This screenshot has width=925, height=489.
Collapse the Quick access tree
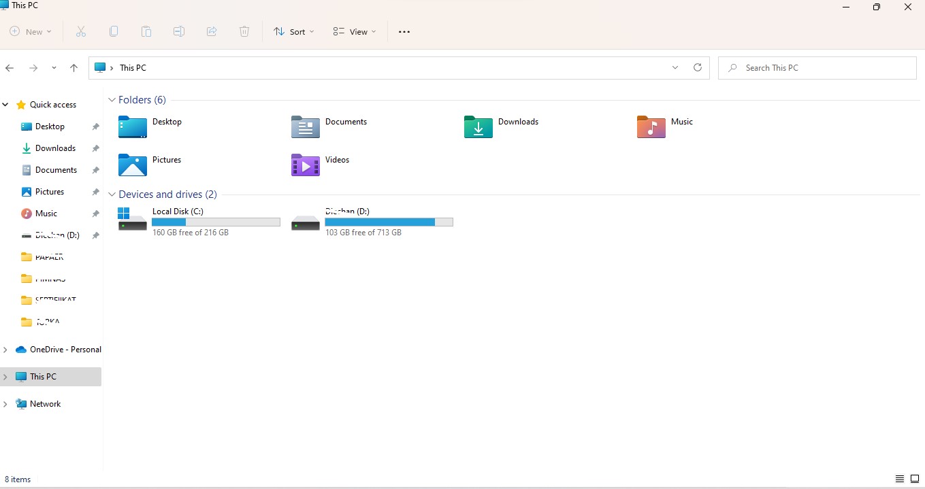[x=5, y=105]
